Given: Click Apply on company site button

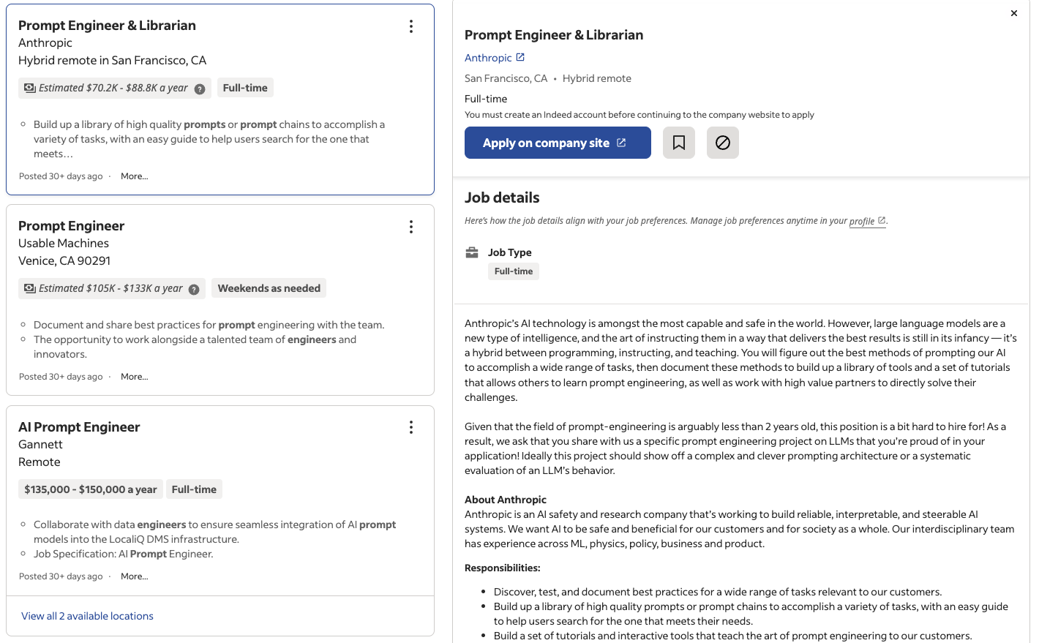Looking at the screenshot, I should point(558,143).
